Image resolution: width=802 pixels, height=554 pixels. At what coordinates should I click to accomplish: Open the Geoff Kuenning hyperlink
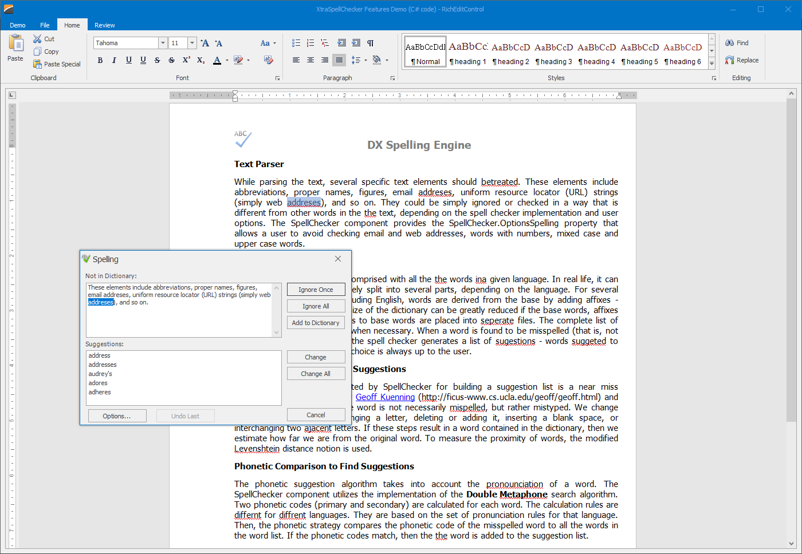(385, 397)
